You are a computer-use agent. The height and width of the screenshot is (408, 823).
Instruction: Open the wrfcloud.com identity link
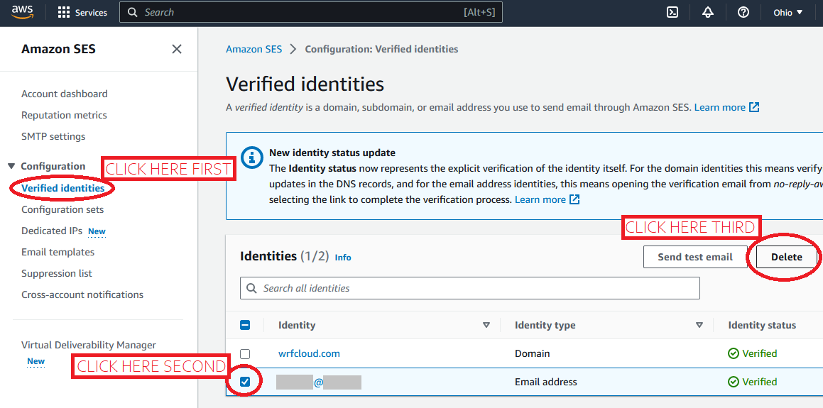click(x=309, y=354)
